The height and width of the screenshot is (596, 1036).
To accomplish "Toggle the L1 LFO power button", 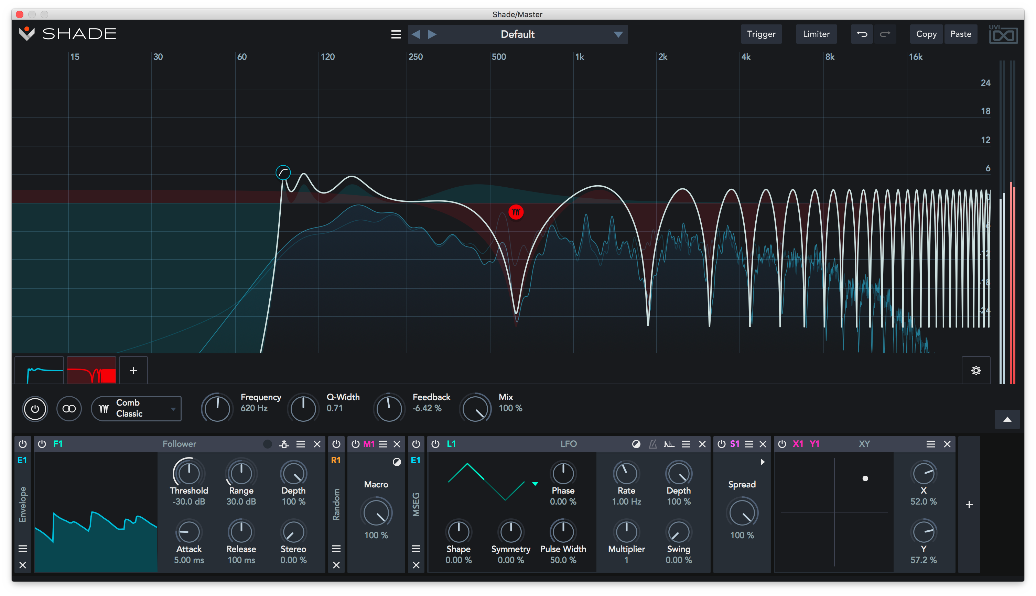I will 435,444.
